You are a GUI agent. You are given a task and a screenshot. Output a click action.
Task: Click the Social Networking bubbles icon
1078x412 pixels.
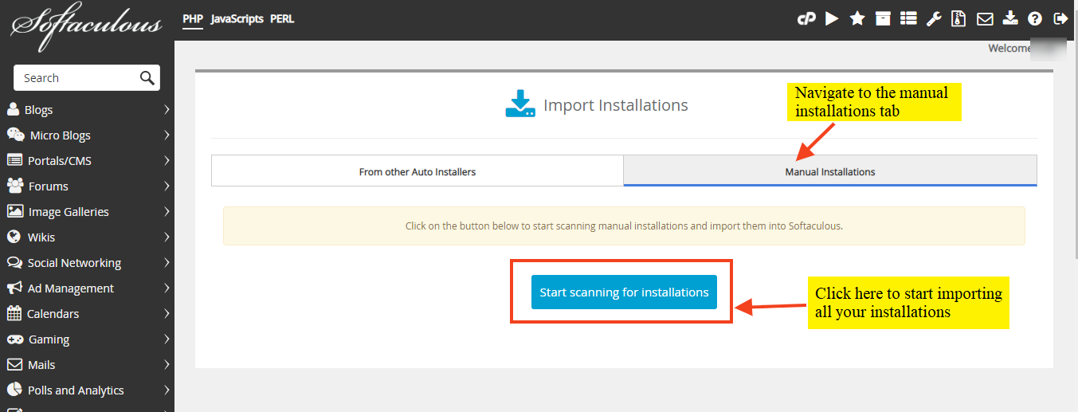point(14,262)
